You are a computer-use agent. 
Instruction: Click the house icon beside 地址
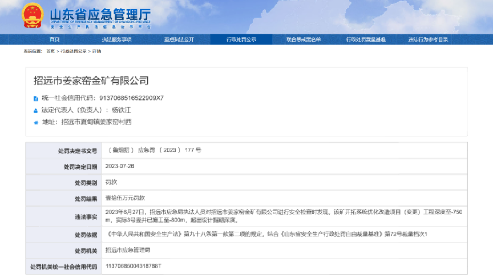tap(37, 122)
